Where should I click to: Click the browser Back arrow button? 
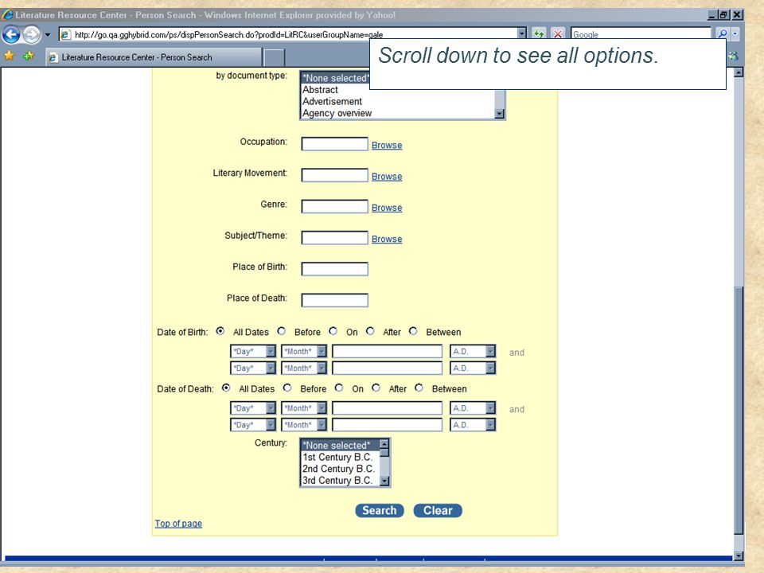click(11, 34)
